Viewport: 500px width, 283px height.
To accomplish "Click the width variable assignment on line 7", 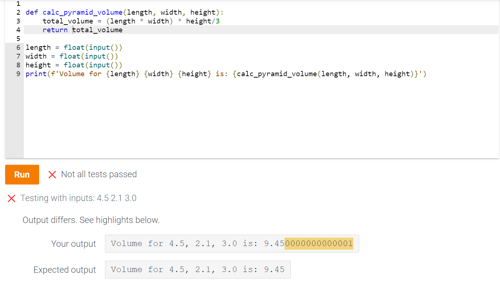I will click(x=35, y=56).
